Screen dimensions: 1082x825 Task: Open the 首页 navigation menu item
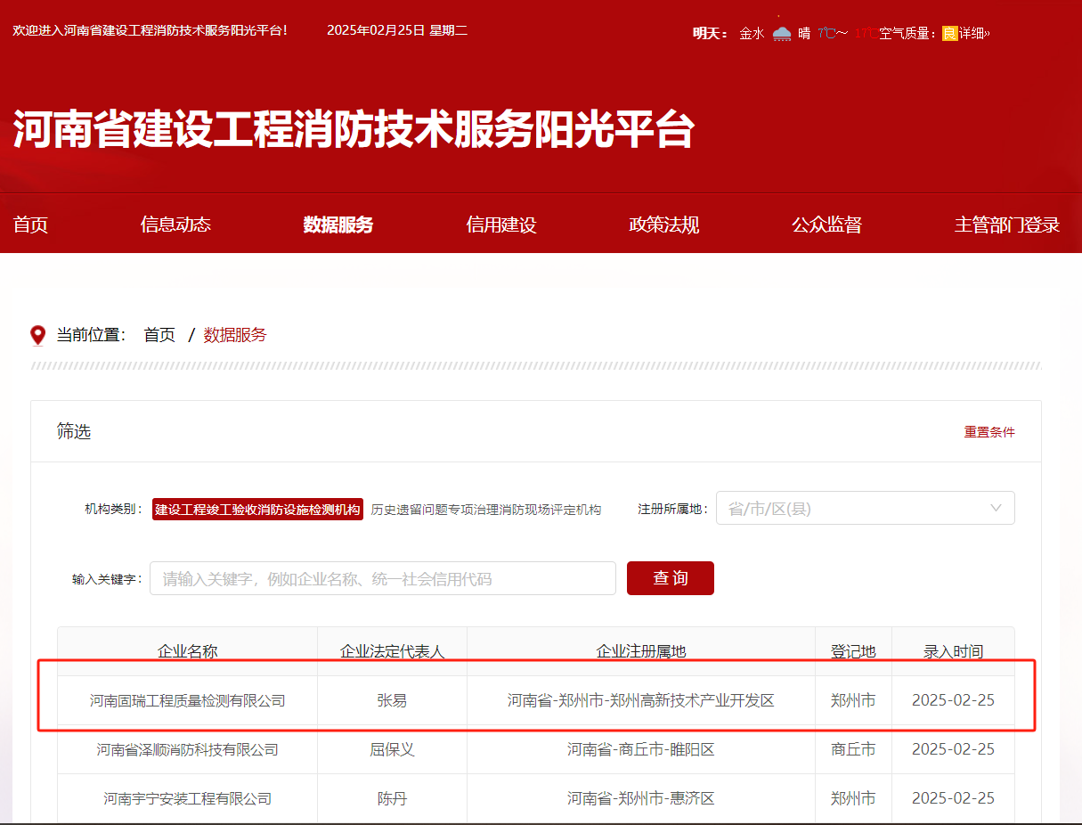pos(30,225)
